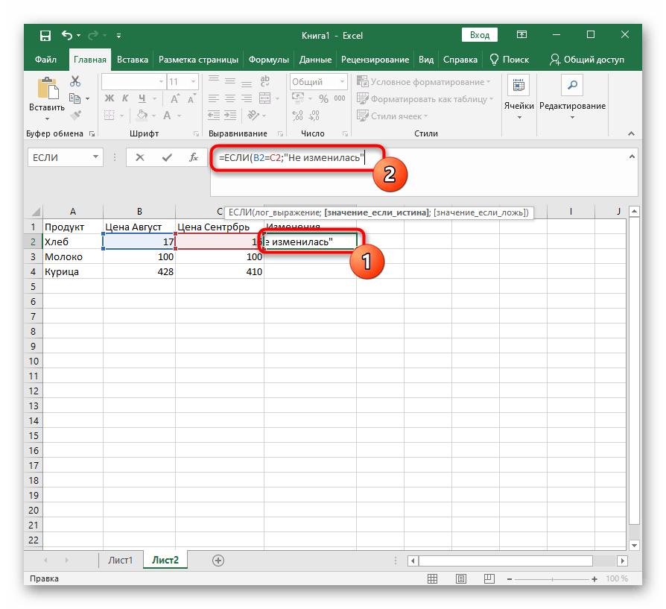Click the cell borders icon
The width and height of the screenshot is (666, 609).
point(110,116)
